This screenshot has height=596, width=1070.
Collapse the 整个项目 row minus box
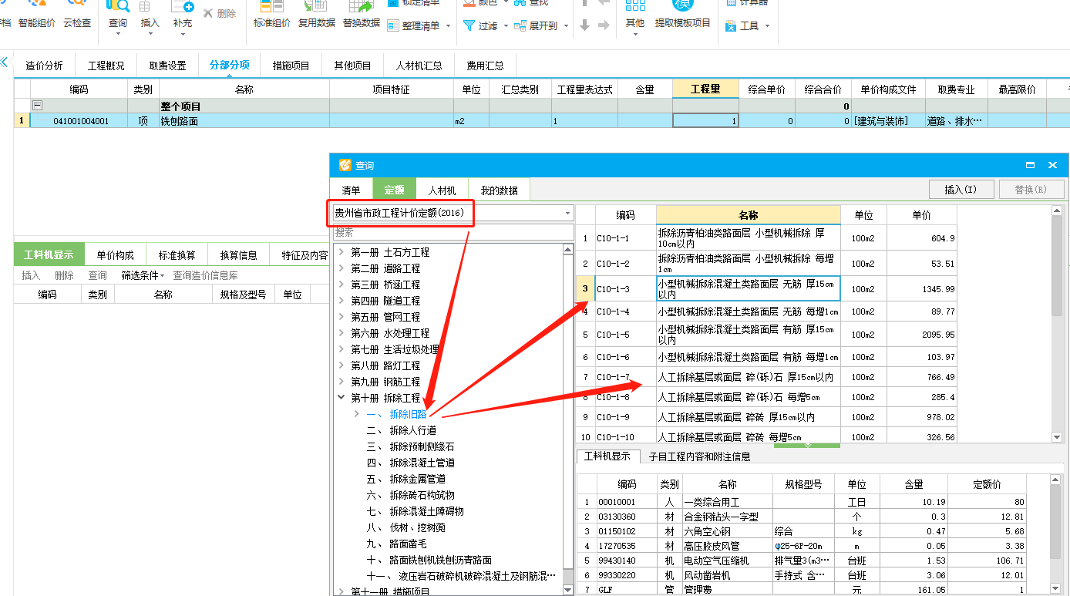pos(37,106)
